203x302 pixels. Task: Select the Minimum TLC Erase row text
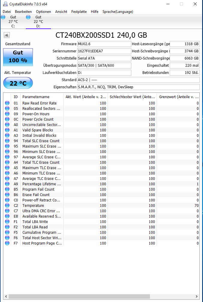[x=41, y=173]
